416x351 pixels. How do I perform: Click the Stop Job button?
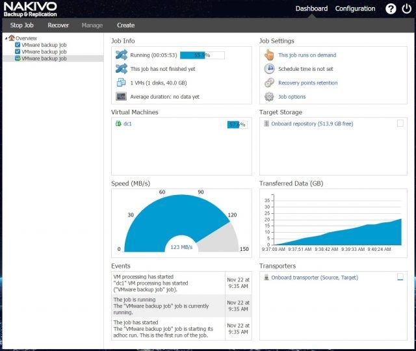tap(21, 25)
